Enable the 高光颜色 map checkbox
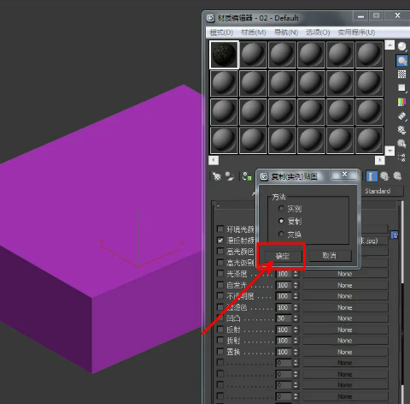 [220, 251]
